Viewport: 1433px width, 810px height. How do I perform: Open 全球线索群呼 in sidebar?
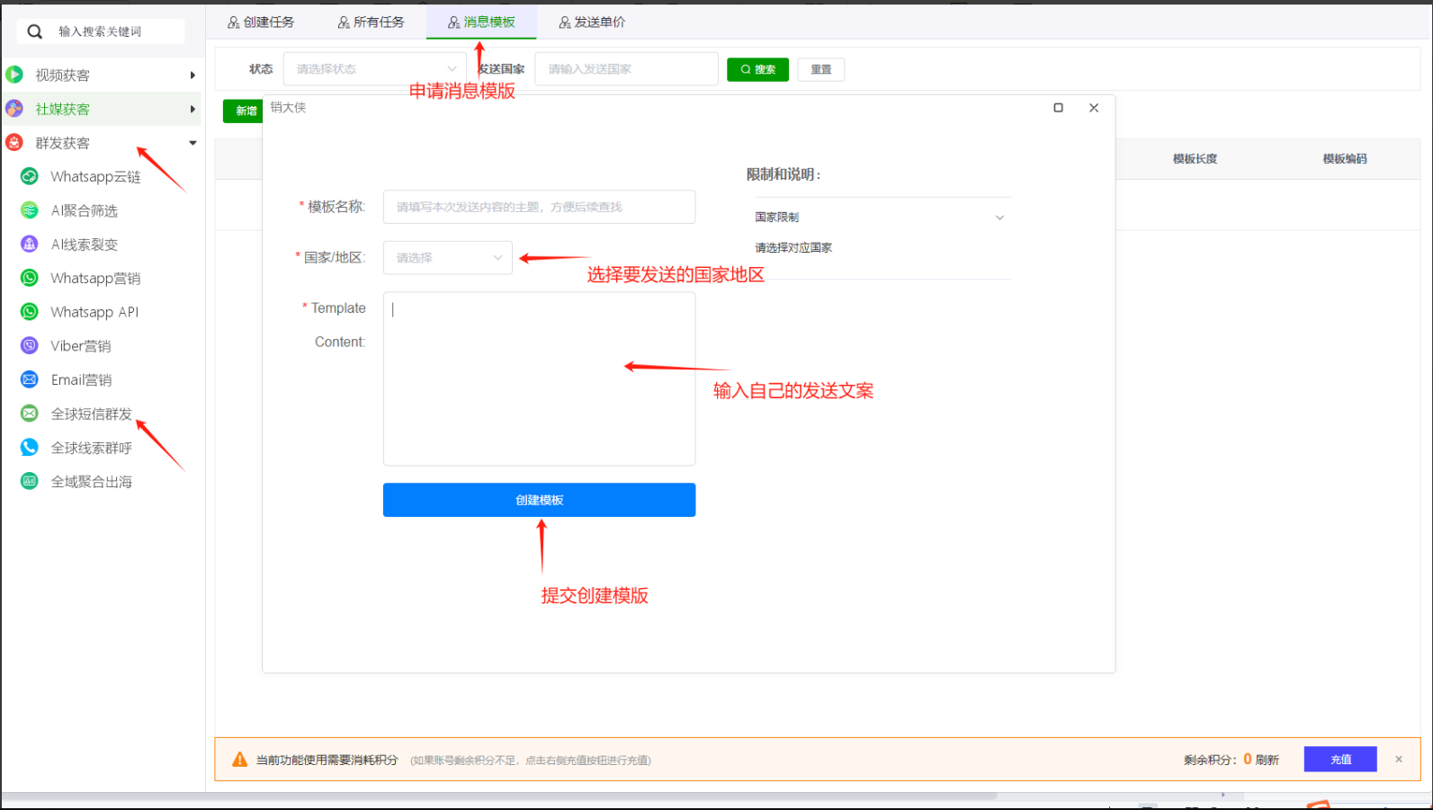click(92, 448)
